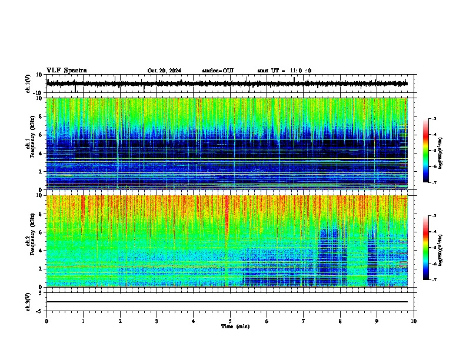466x360 pixels.
Task: Click the log(PSD) label beside ch.2 colorbar
Action: tap(440, 250)
